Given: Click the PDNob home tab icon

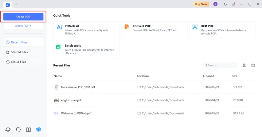Looking at the screenshot, I should pos(8,5).
